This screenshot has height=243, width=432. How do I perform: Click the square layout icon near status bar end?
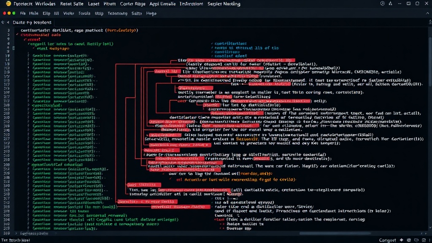coord(424,240)
